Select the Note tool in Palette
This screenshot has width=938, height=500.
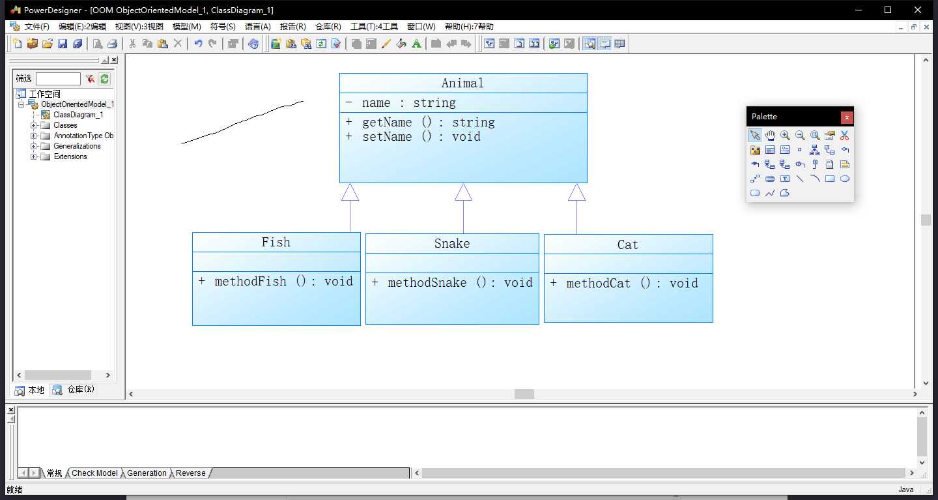(845, 164)
